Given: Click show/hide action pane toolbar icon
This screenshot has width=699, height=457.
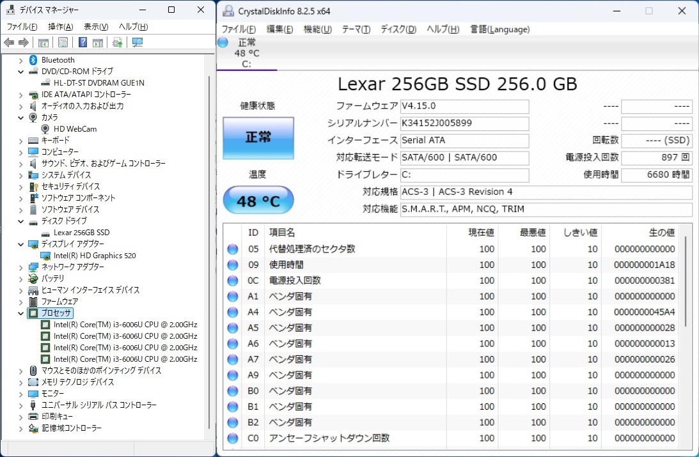Looking at the screenshot, I should (98, 43).
